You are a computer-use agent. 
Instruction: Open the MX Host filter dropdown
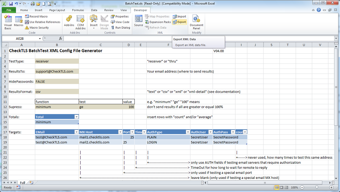pyautogui.click(x=120, y=132)
